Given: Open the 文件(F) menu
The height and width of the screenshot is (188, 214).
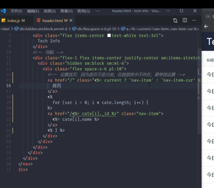Looking at the screenshot, I should [16, 11].
